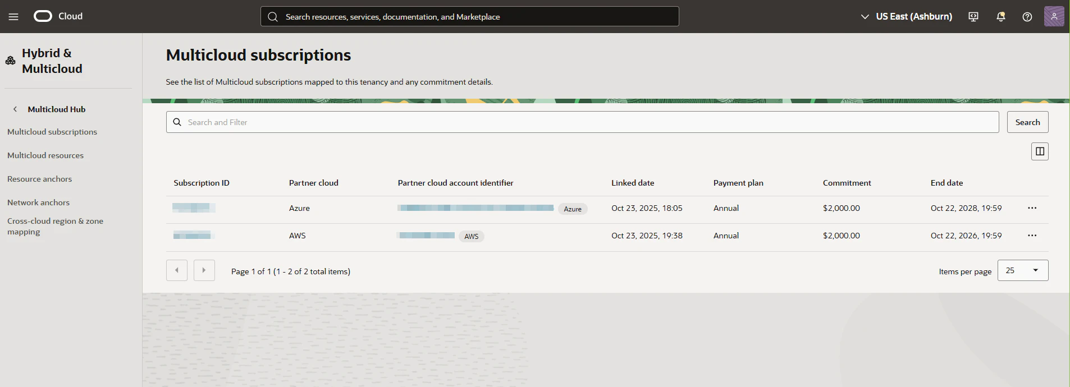Open Multicloud subscriptions in sidebar
The image size is (1070, 387).
(52, 132)
